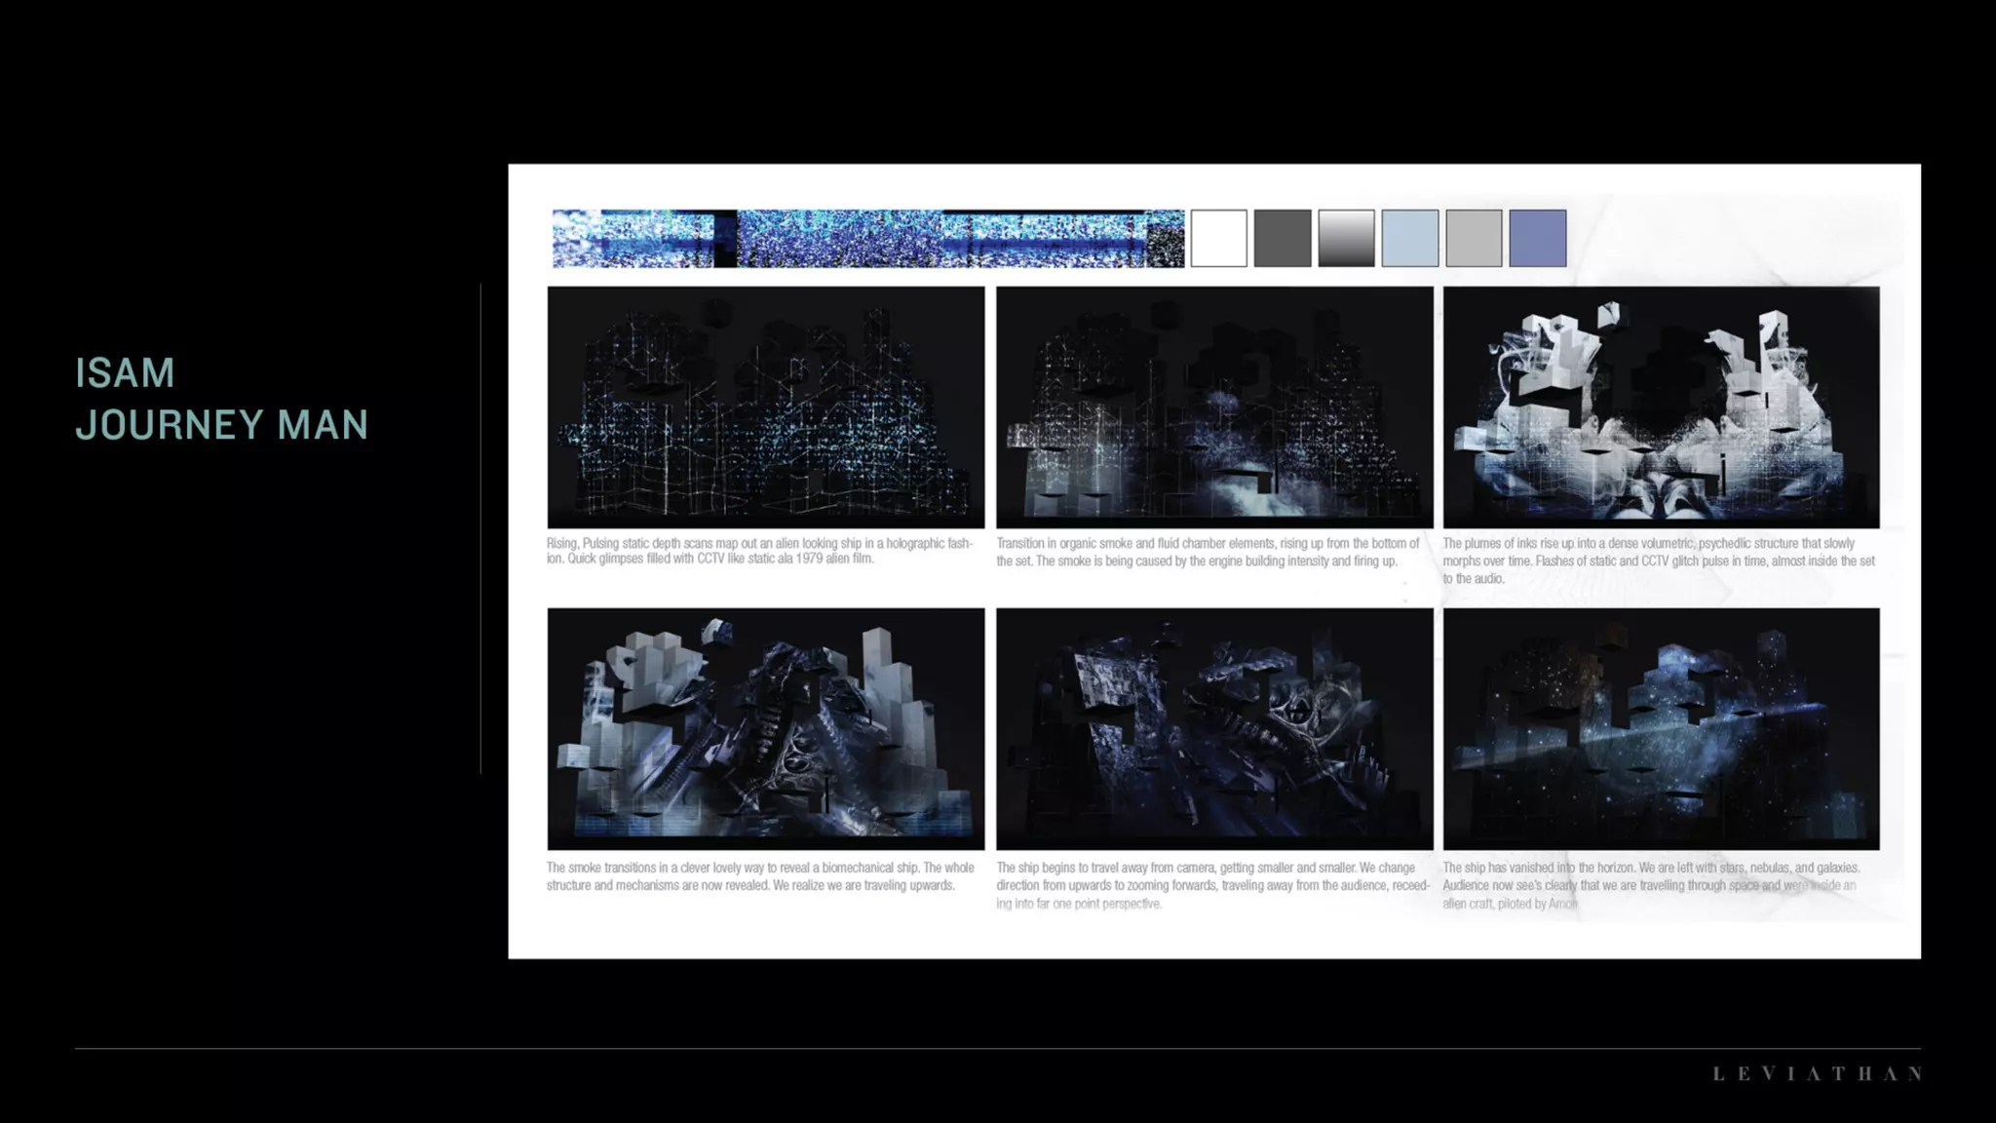Open the biomechanical ship reveal frame

[x=765, y=728]
